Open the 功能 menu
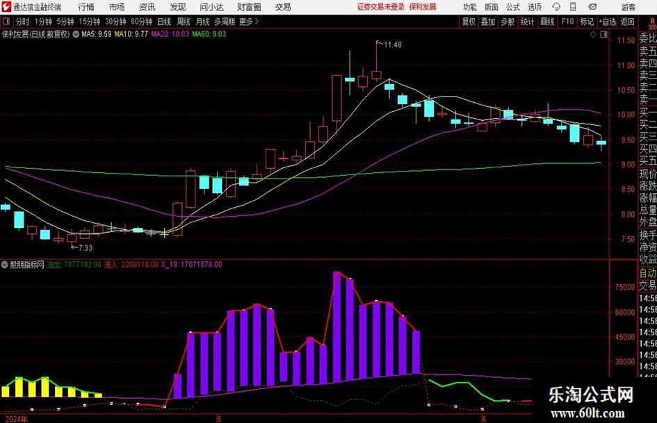This screenshot has height=423, width=657. point(470,7)
